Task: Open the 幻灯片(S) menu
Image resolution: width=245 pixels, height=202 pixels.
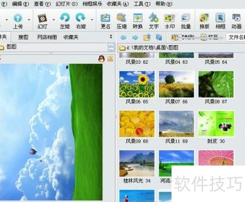Action: (x=66, y=4)
